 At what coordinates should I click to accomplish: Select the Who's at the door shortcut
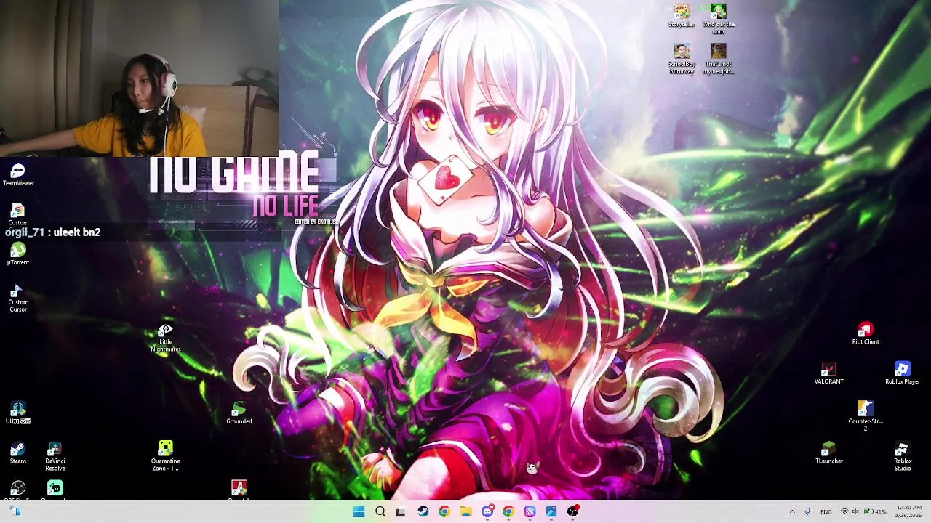point(719,20)
